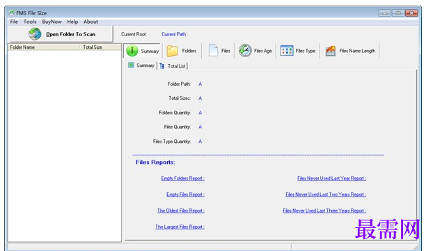The image size is (433, 251).
Task: Open the Empty Files Report link
Action: coord(186,195)
